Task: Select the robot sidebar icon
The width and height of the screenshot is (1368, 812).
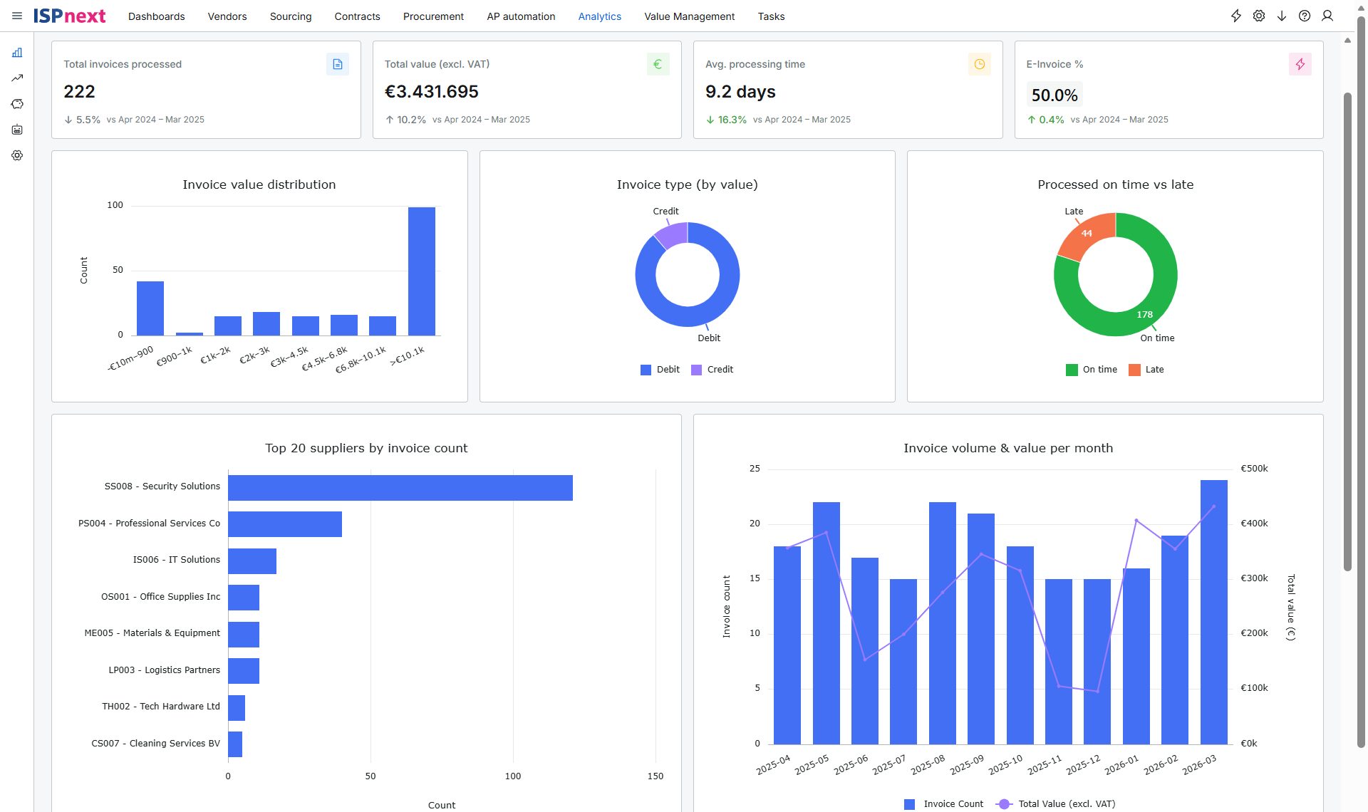Action: point(17,130)
